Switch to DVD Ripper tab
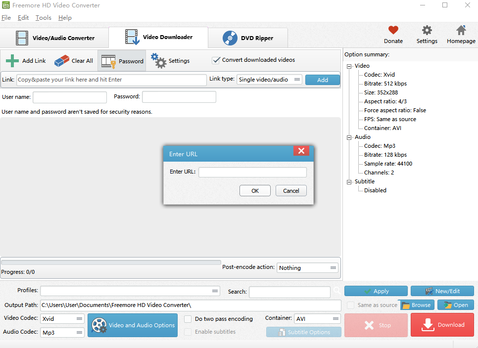The width and height of the screenshot is (478, 348). tap(248, 38)
